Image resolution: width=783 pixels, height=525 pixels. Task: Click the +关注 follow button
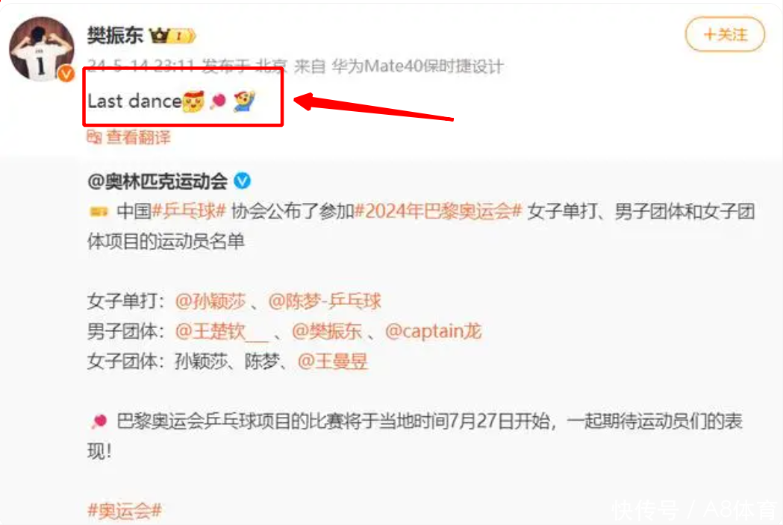click(725, 34)
